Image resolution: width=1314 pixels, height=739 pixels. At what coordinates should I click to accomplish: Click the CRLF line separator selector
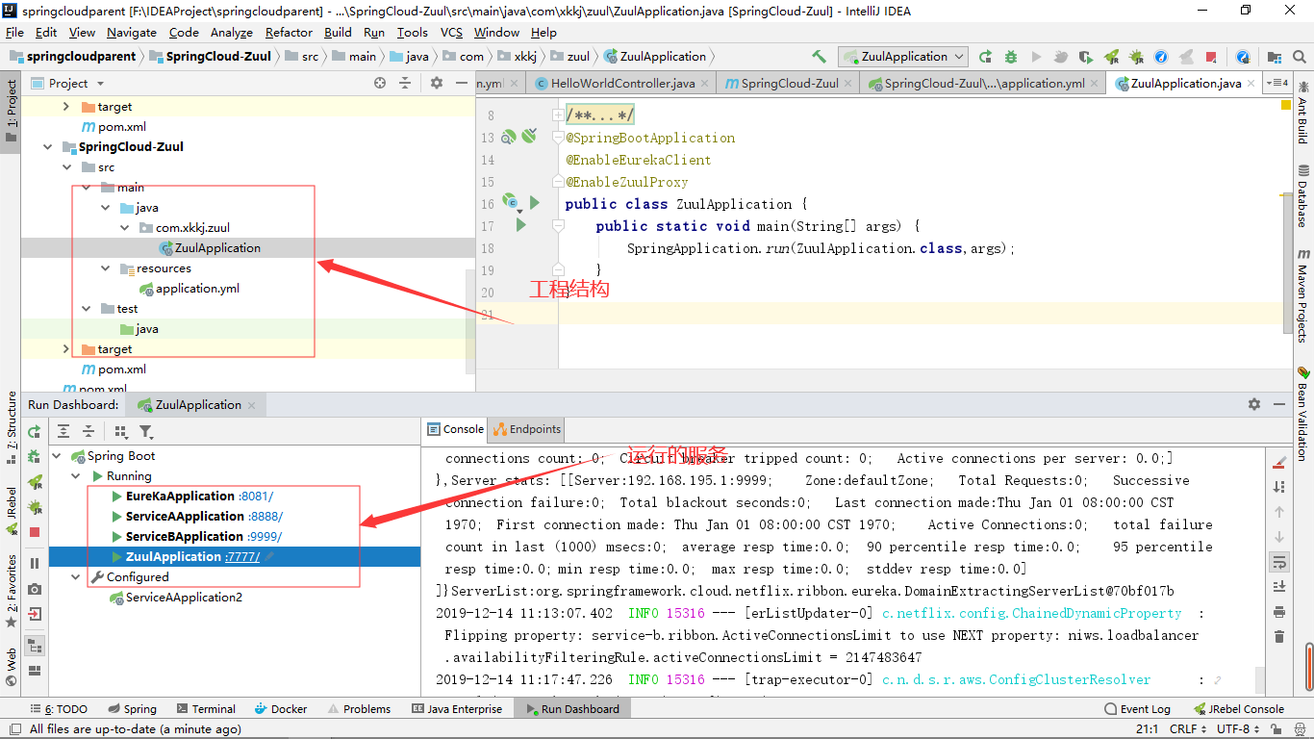coord(1187,729)
